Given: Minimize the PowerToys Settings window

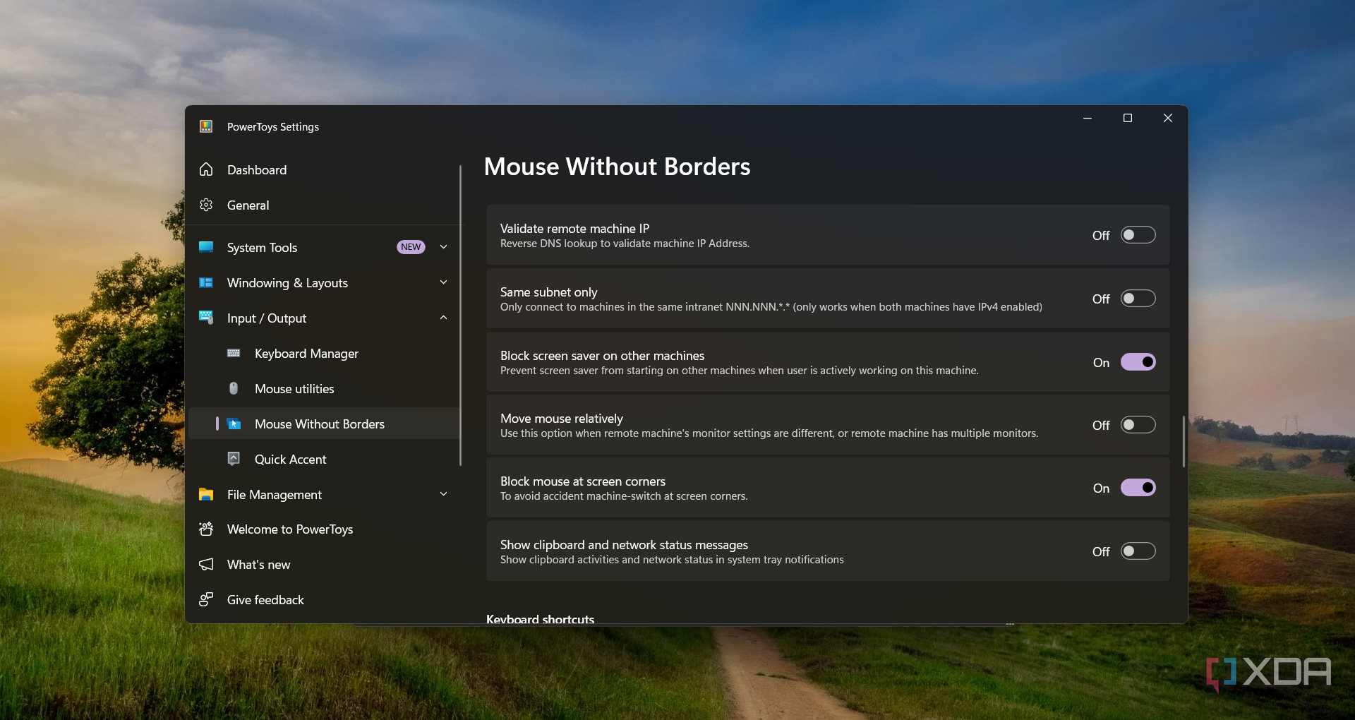Looking at the screenshot, I should (1088, 118).
